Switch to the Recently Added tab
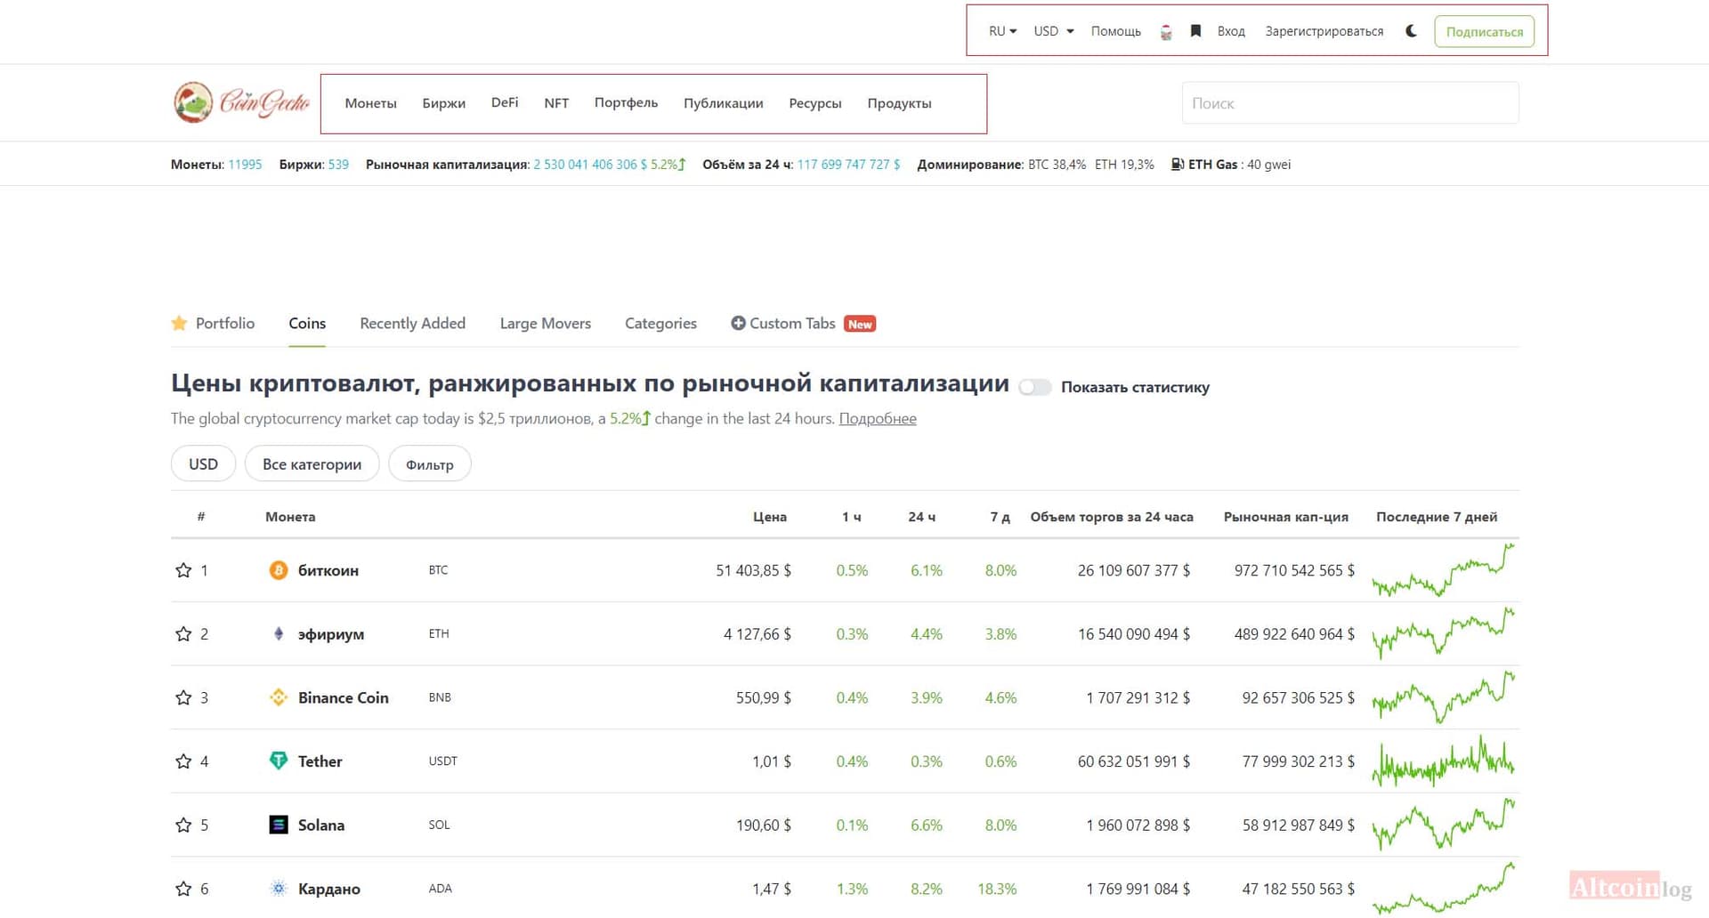 pyautogui.click(x=412, y=324)
